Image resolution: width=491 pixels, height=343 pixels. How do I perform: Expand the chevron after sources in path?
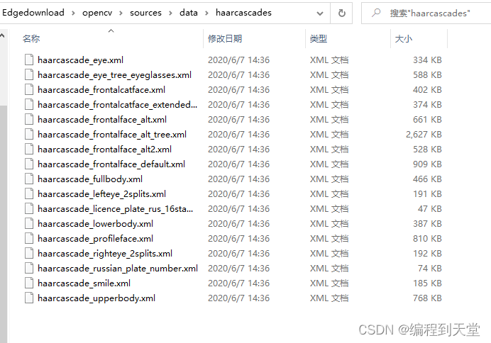coord(170,13)
